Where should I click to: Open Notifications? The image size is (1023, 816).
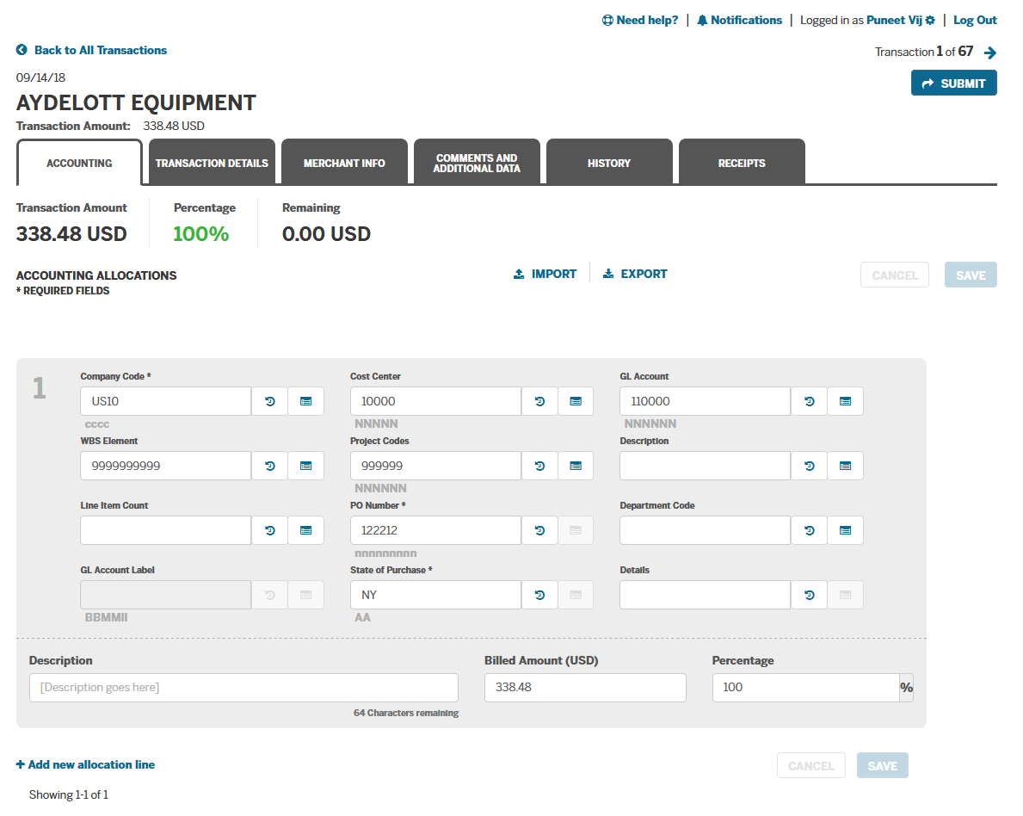(x=739, y=21)
